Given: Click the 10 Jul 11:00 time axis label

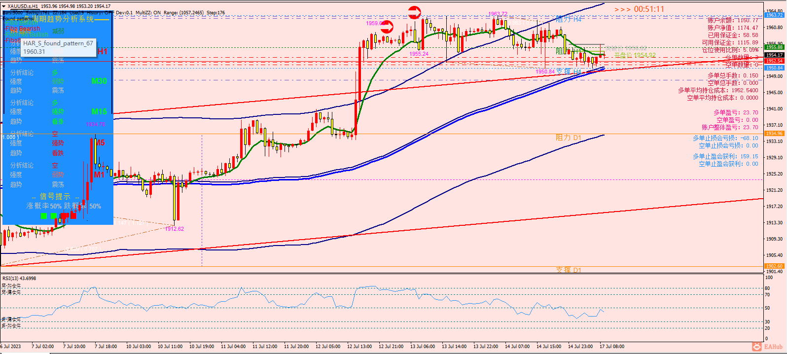Looking at the screenshot, I should (x=170, y=346).
